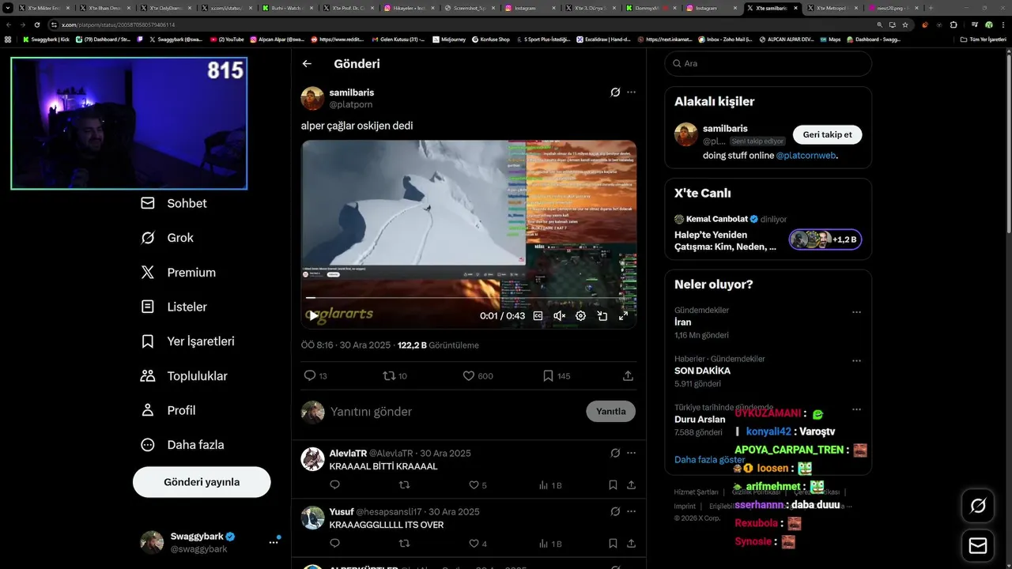Share the samilbaris post
This screenshot has height=569, width=1012.
pyautogui.click(x=628, y=376)
